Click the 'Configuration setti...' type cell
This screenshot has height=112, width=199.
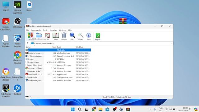[x=65, y=77]
